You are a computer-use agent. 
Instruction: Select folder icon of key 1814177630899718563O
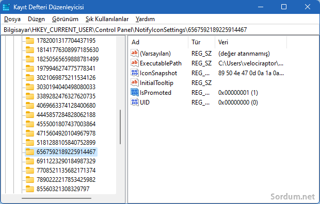point(30,50)
